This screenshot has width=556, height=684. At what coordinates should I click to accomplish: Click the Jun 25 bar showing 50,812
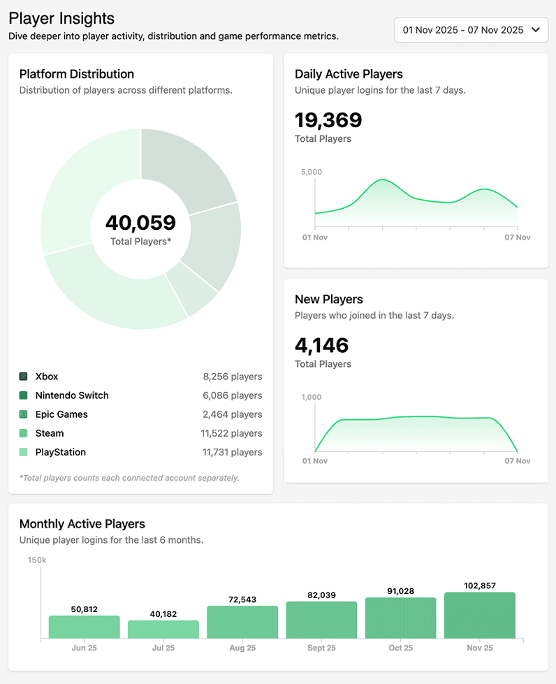click(84, 627)
